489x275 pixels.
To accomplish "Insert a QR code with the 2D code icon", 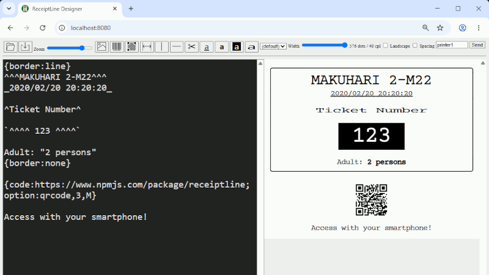I will click(131, 47).
